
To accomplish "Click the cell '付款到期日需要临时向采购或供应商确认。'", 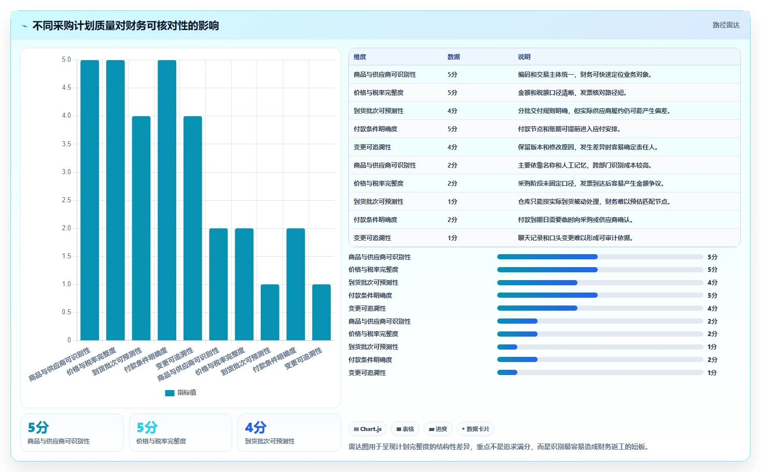I will pos(575,220).
